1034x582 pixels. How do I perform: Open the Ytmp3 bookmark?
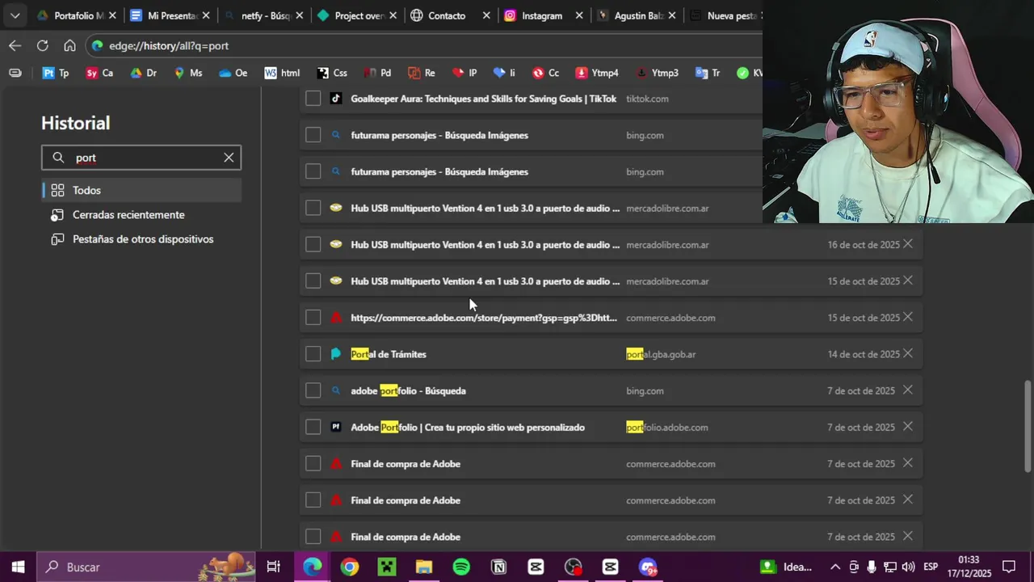pos(657,73)
